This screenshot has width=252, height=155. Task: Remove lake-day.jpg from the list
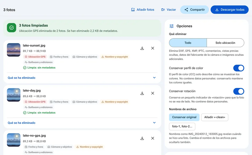pyautogui.click(x=153, y=93)
